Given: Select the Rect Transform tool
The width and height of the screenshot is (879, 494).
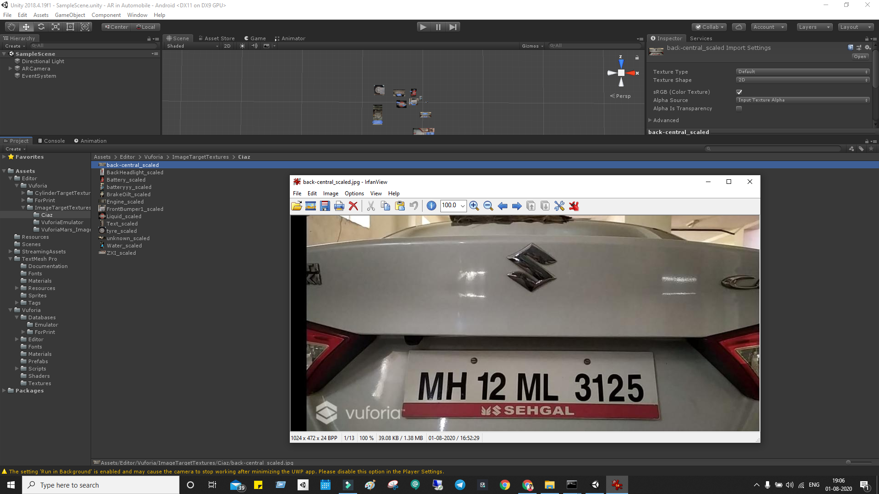Looking at the screenshot, I should pyautogui.click(x=70, y=27).
